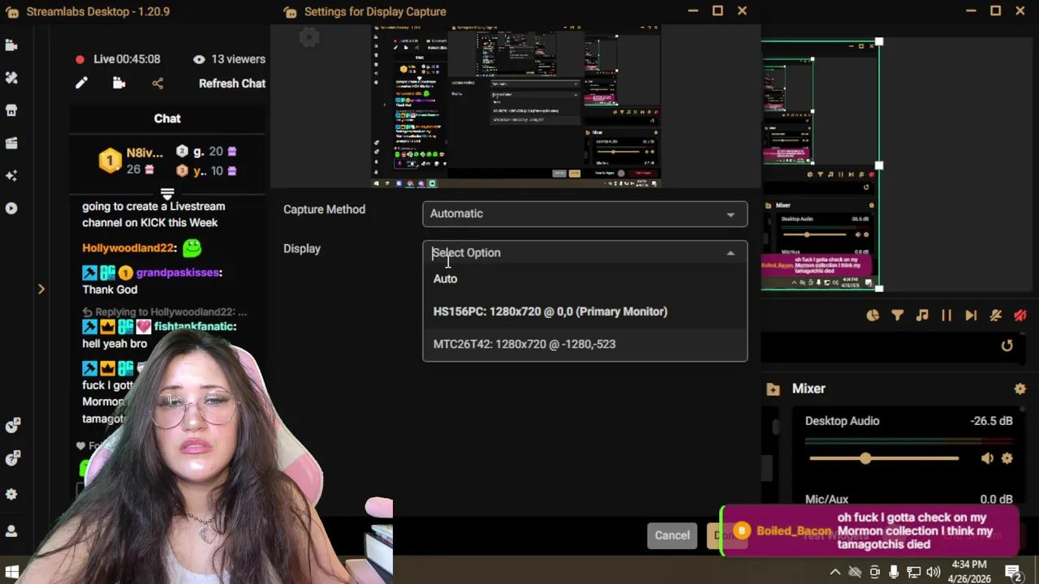Open the Capture Method dropdown set to Automatic

(584, 213)
